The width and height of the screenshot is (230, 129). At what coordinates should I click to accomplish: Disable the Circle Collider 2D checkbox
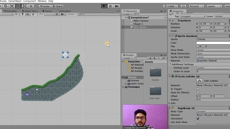176,76
